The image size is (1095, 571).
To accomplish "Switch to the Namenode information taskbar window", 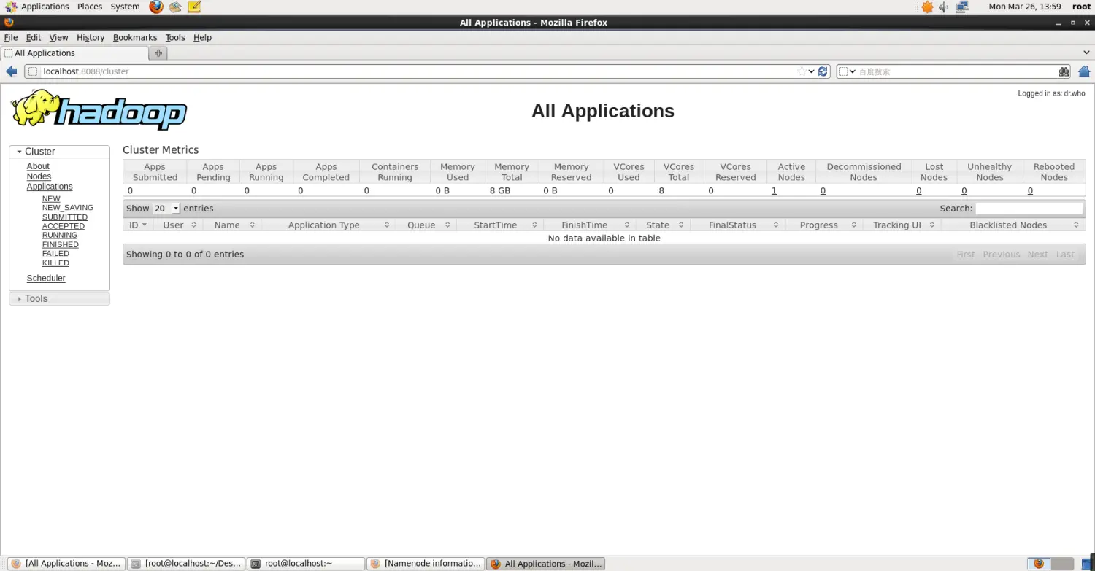I will pos(426,564).
